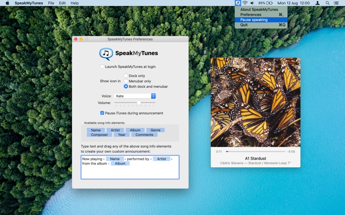Open the File menu
The image size is (345, 215).
tap(51, 3)
